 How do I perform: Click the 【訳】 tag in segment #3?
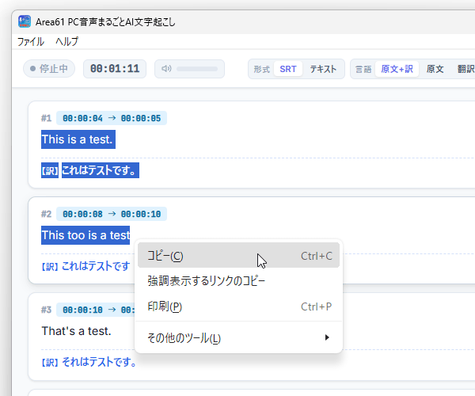[50, 363]
